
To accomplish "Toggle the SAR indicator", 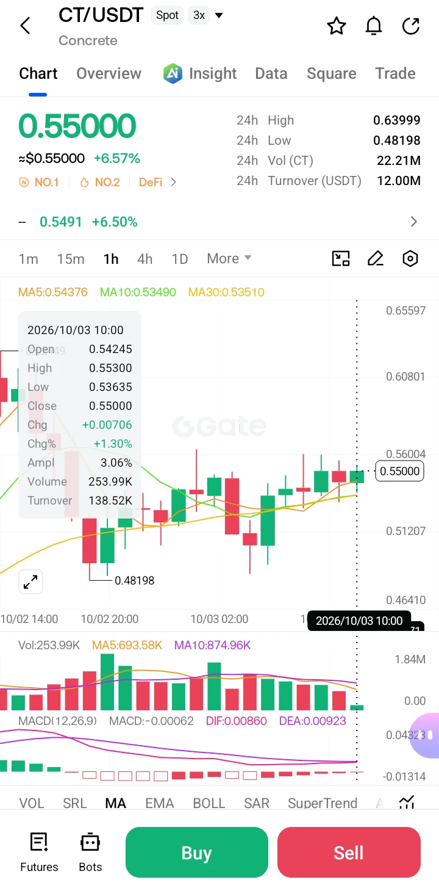I will coord(257,803).
